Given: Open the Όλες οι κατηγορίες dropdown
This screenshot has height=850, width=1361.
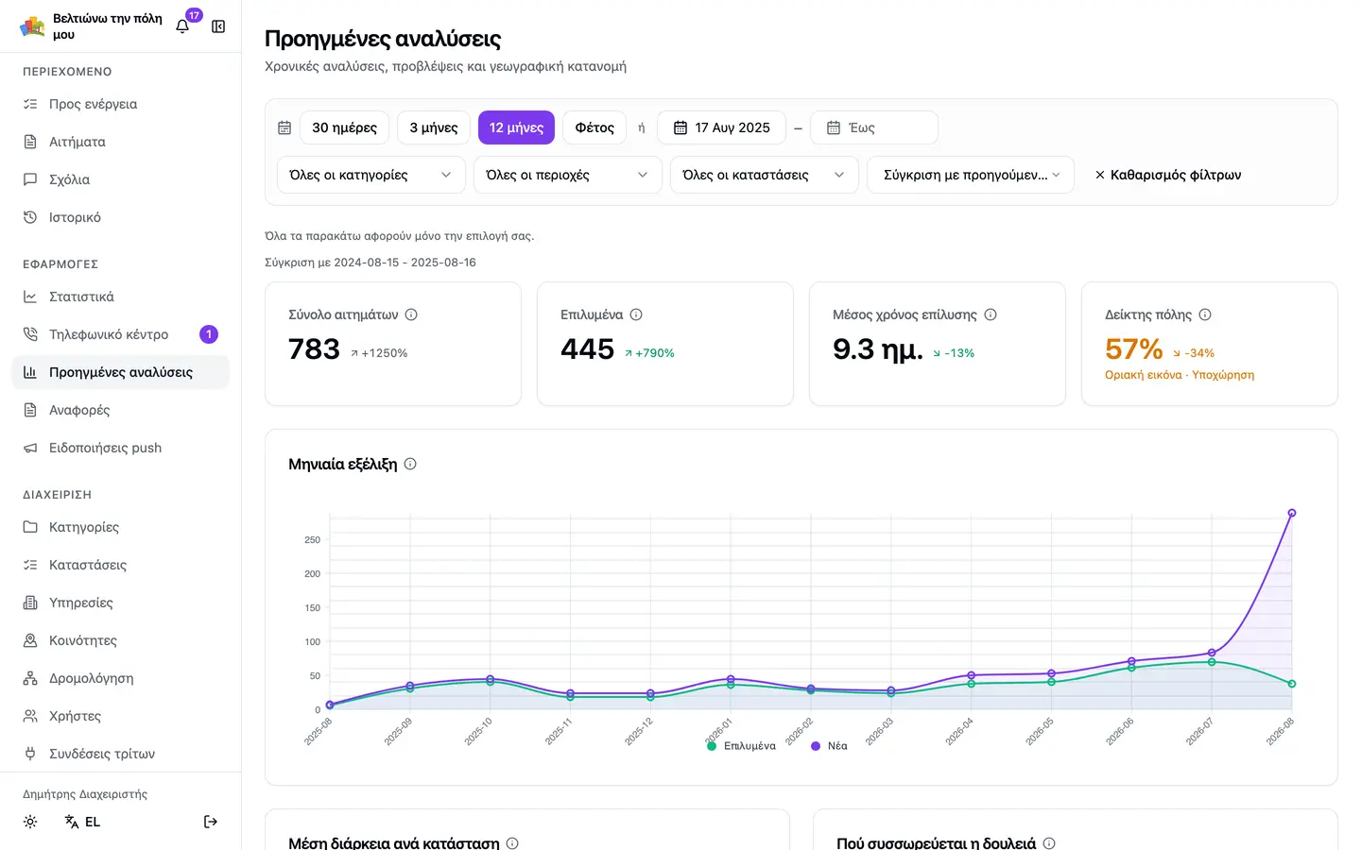Looking at the screenshot, I should [x=371, y=175].
